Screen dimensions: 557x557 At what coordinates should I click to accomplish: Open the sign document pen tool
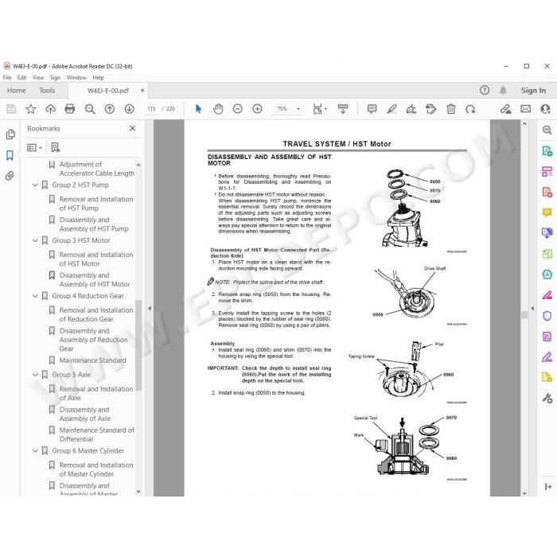411,109
